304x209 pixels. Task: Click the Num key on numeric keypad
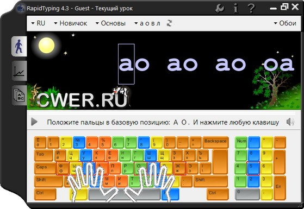click(x=241, y=142)
